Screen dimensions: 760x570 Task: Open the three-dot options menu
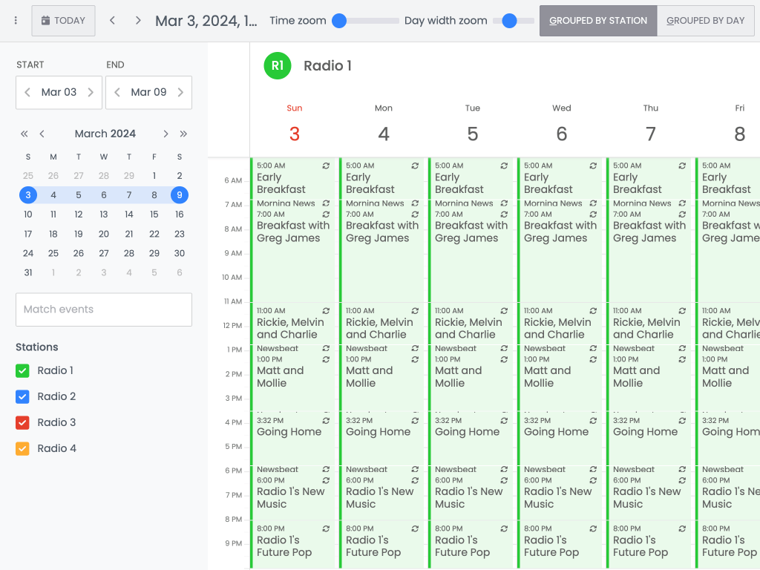(x=16, y=20)
